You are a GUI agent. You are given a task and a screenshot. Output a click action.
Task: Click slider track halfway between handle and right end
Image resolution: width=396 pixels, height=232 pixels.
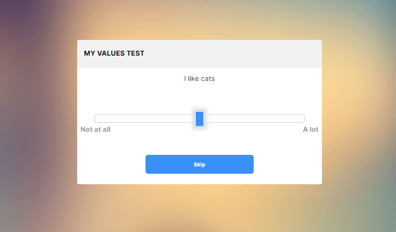pyautogui.click(x=252, y=119)
